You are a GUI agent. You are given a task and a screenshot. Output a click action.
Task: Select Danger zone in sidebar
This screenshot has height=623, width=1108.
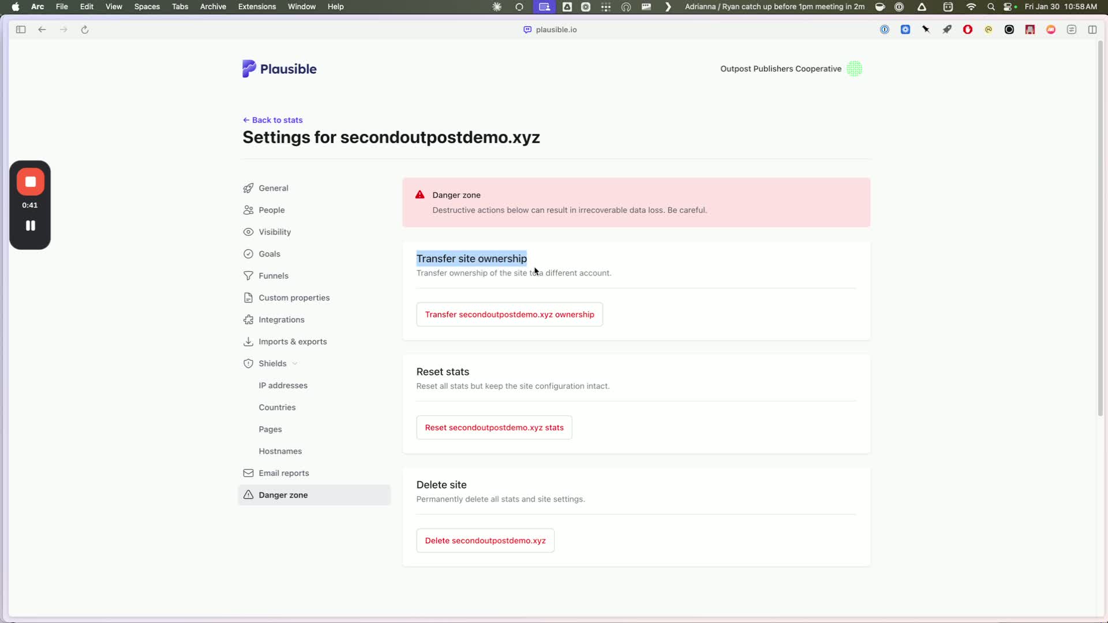[314, 495]
